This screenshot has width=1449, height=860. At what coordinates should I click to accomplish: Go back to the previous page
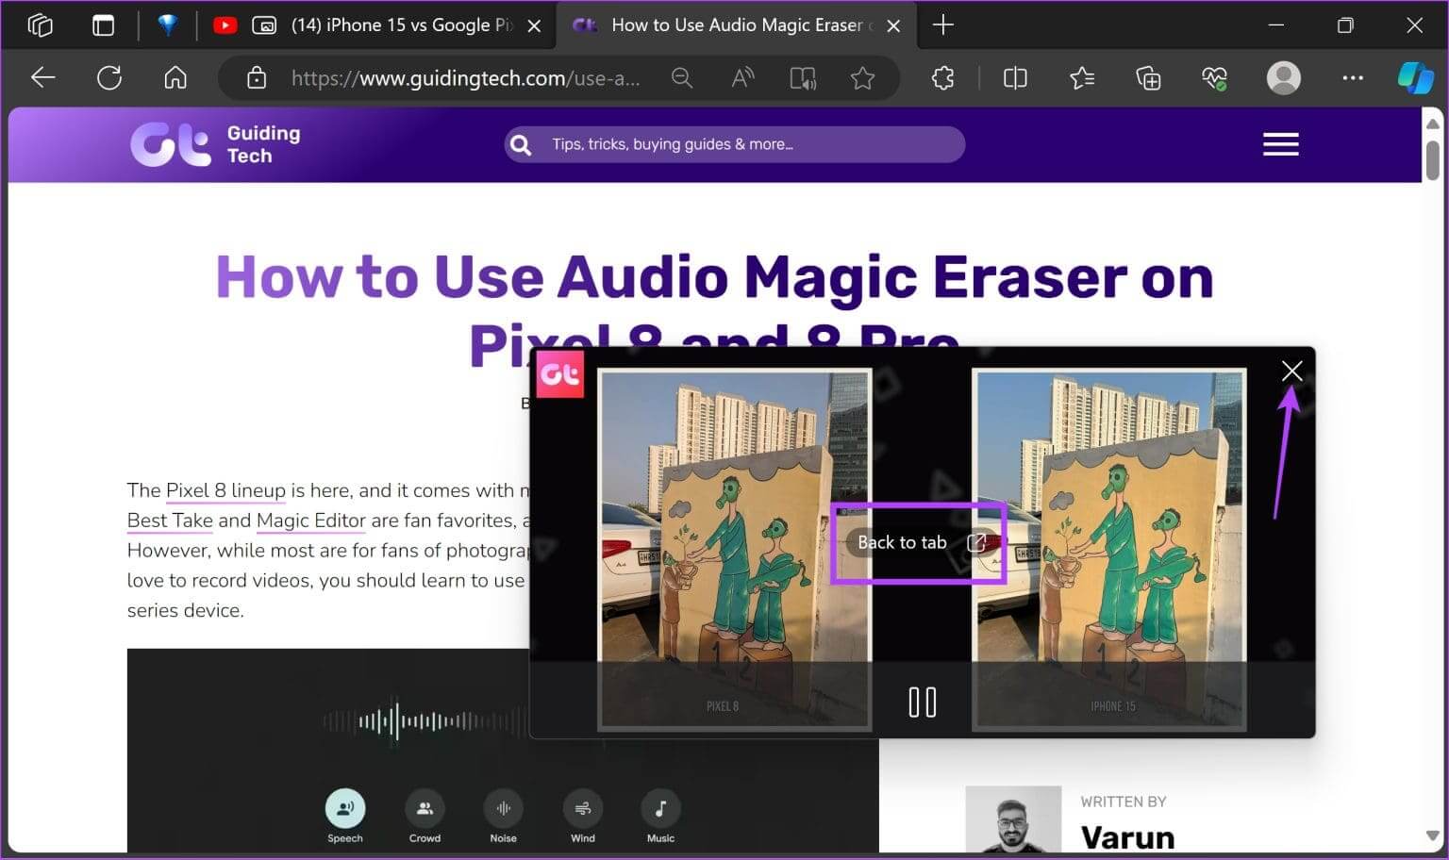pos(43,78)
